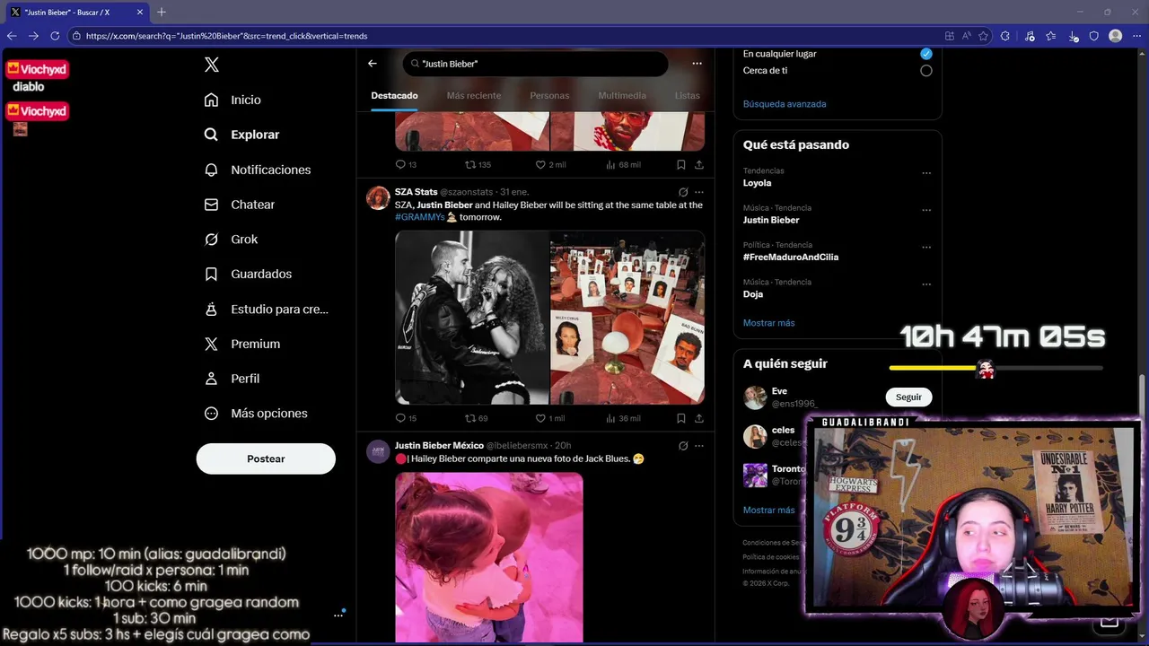This screenshot has width=1149, height=646.
Task: Open more options for Loyola trend
Action: (x=926, y=173)
